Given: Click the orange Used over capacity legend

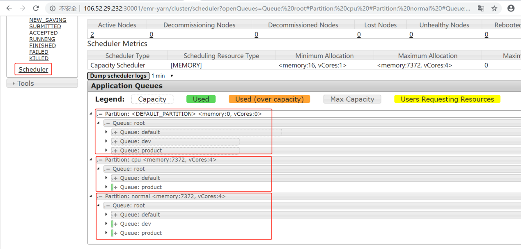Looking at the screenshot, I should tap(269, 99).
